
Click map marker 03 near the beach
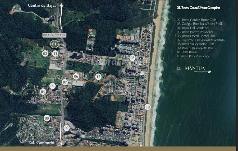point(132,58)
